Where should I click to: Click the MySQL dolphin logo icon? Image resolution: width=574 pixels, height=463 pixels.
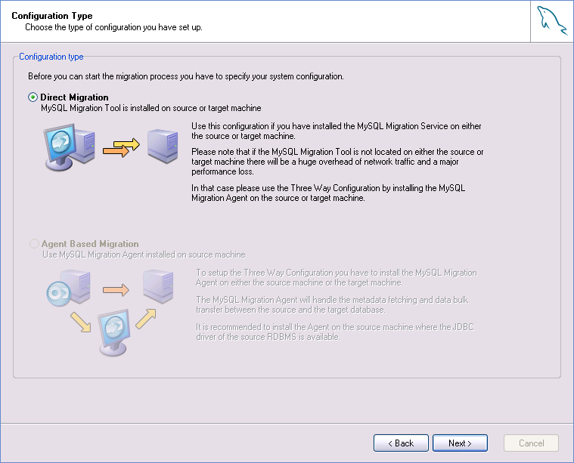tap(551, 21)
